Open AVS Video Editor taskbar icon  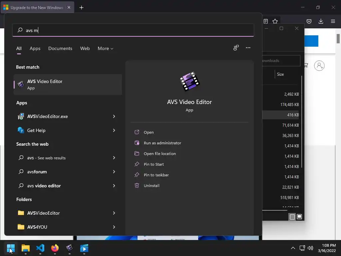click(x=69, y=248)
